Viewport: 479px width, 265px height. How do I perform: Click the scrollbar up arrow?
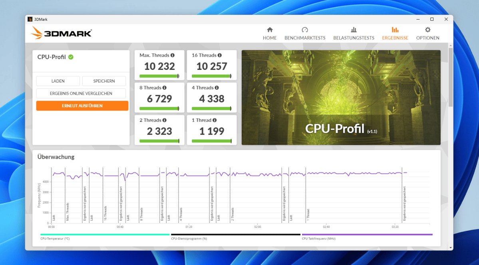click(451, 45)
